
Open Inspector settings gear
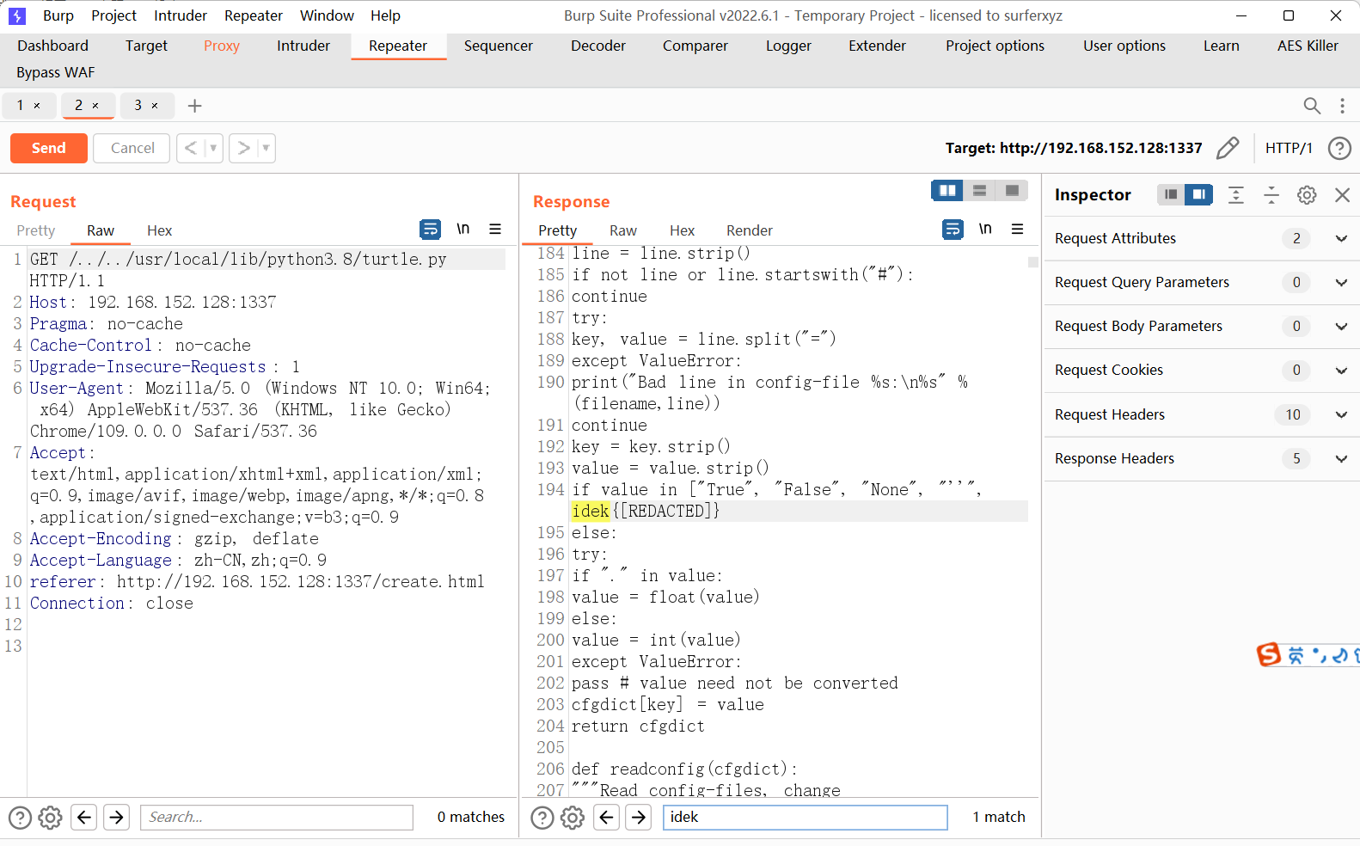[x=1307, y=195]
